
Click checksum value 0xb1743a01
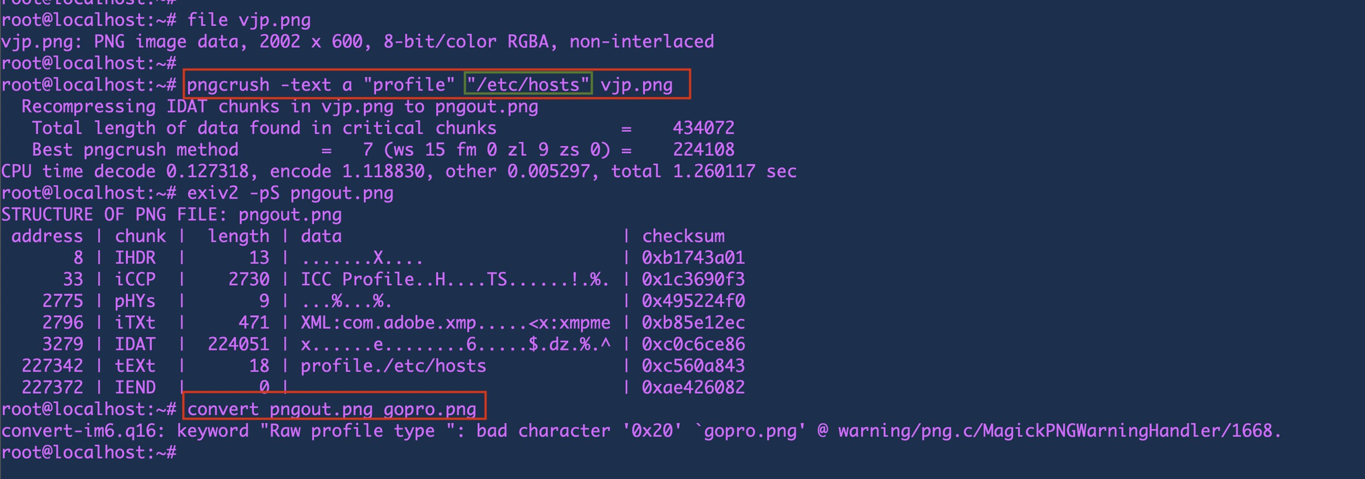(693, 258)
